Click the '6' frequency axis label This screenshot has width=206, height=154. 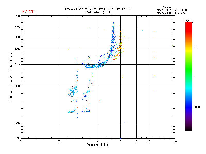120,141
